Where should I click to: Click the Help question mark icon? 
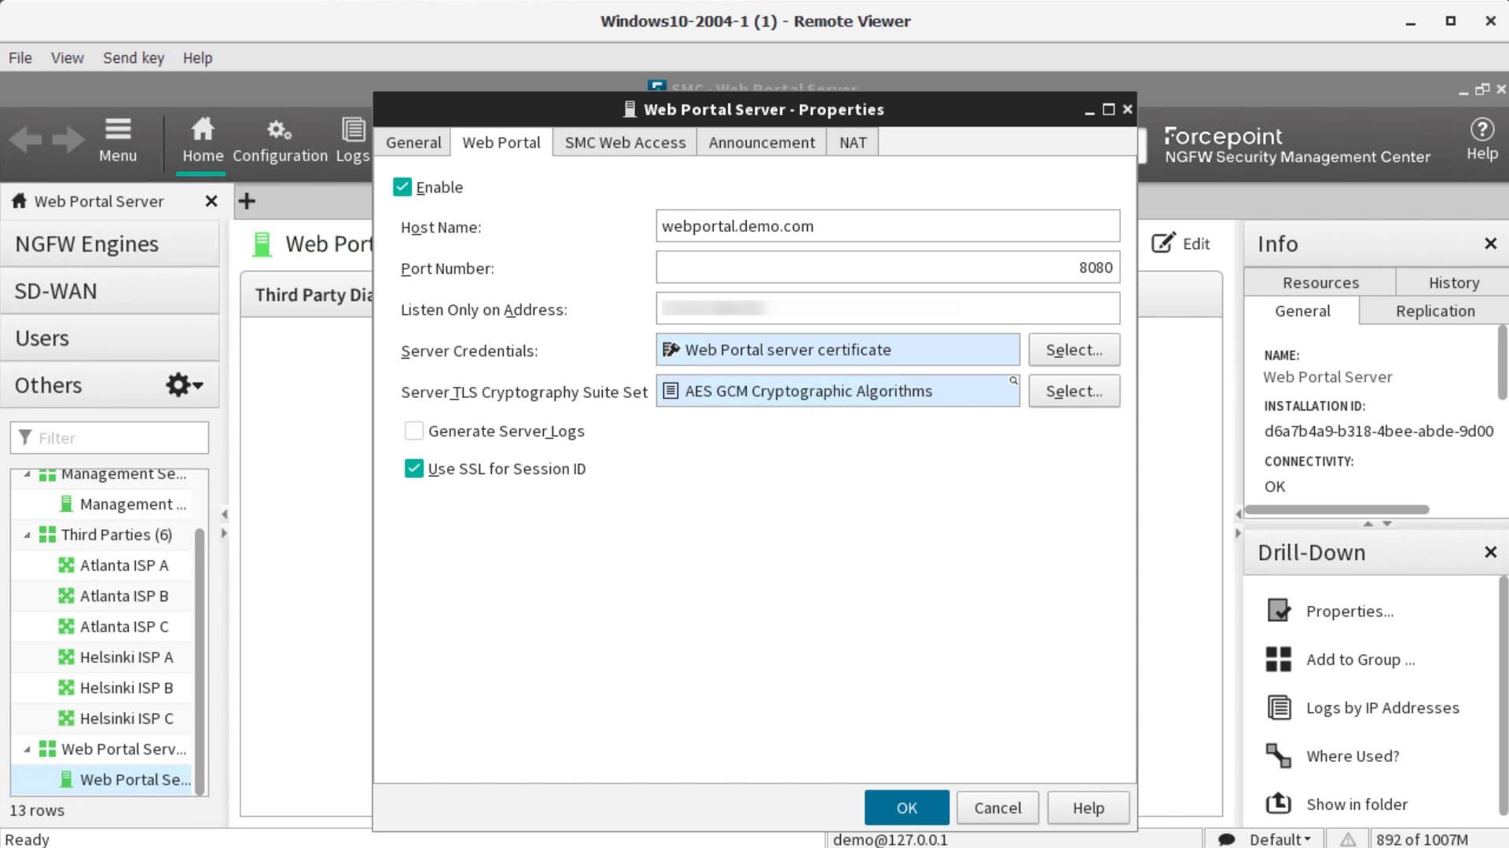[1481, 130]
